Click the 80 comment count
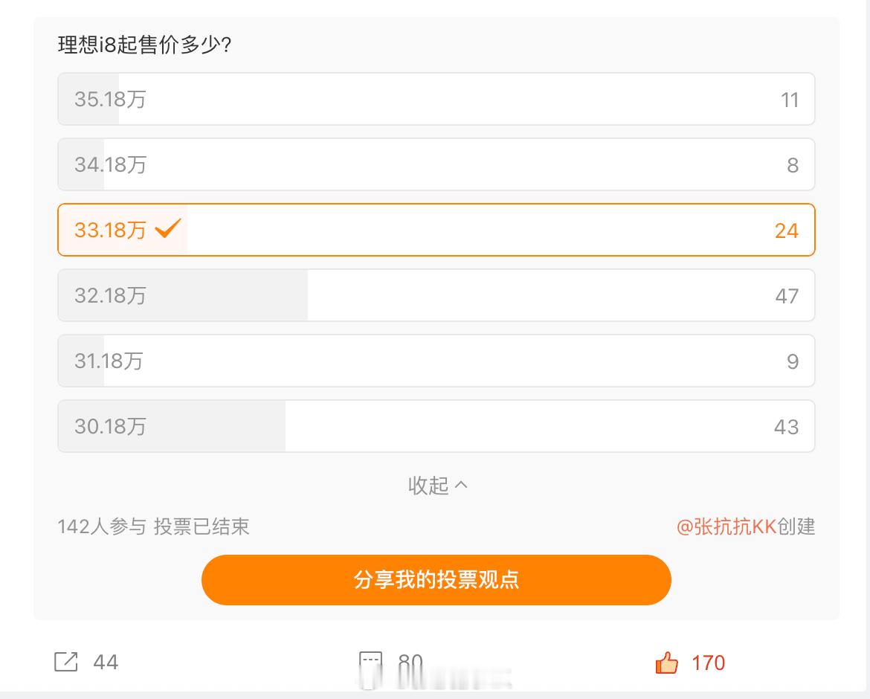The image size is (870, 699). [x=410, y=663]
